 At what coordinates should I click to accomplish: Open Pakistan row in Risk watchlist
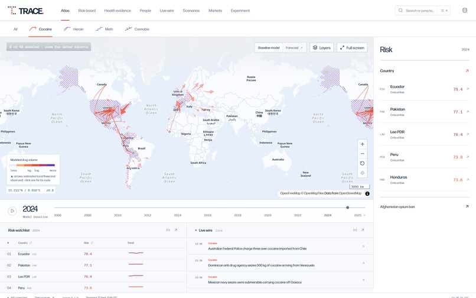click(x=93, y=265)
